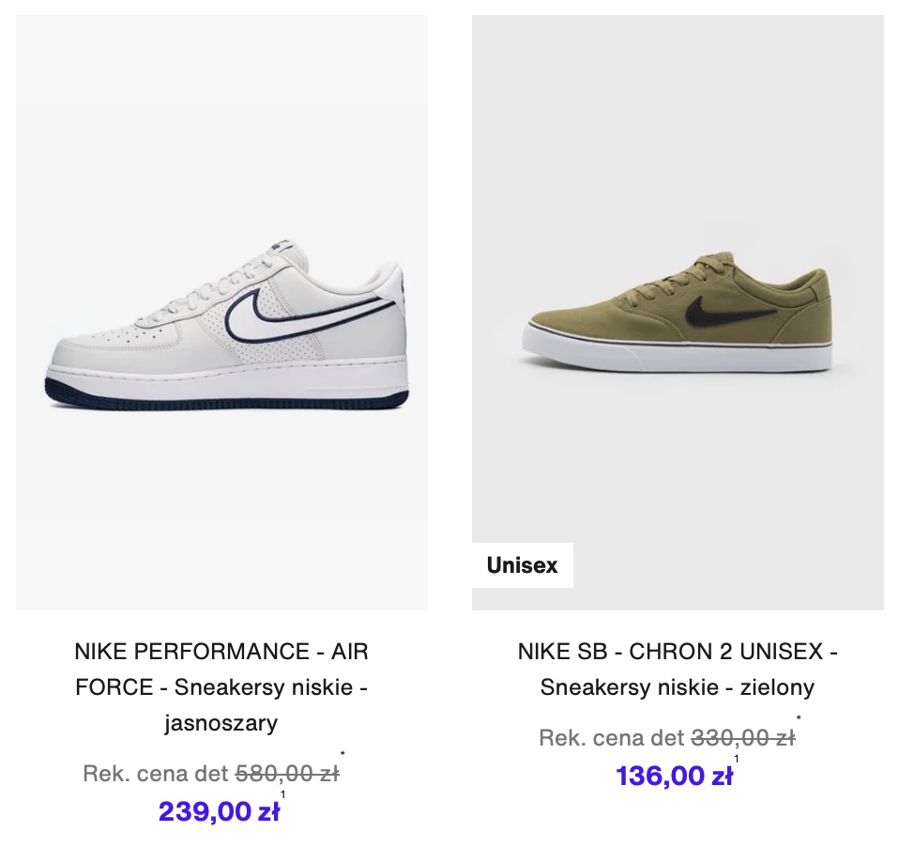This screenshot has width=899, height=847.
Task: Open the white Air Force sneaker image
Action: pyautogui.click(x=221, y=313)
